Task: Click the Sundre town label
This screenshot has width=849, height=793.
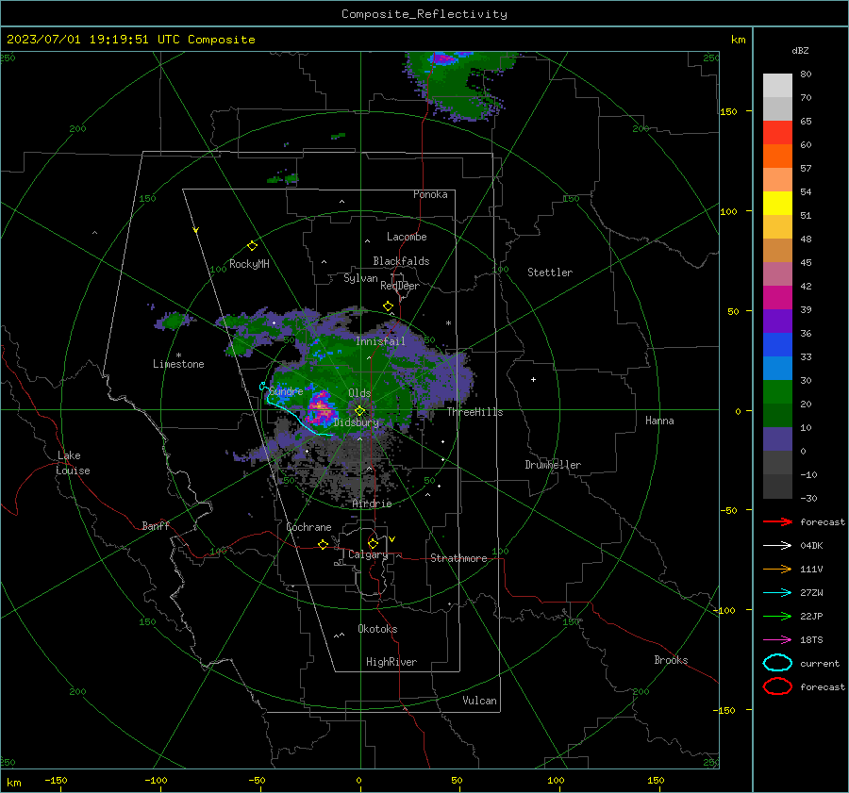Action: click(x=286, y=391)
